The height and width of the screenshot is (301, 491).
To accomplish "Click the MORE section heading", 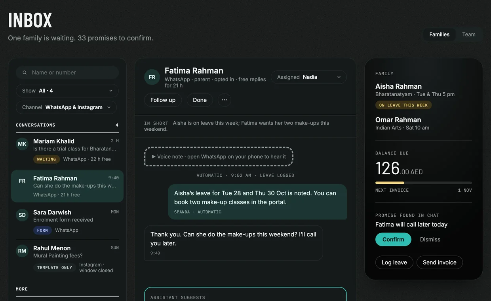I will point(22,289).
